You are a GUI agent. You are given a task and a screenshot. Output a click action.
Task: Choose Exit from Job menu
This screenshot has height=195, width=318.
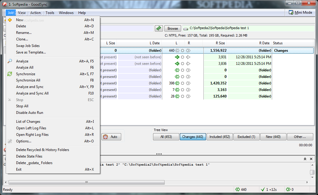click(53, 169)
